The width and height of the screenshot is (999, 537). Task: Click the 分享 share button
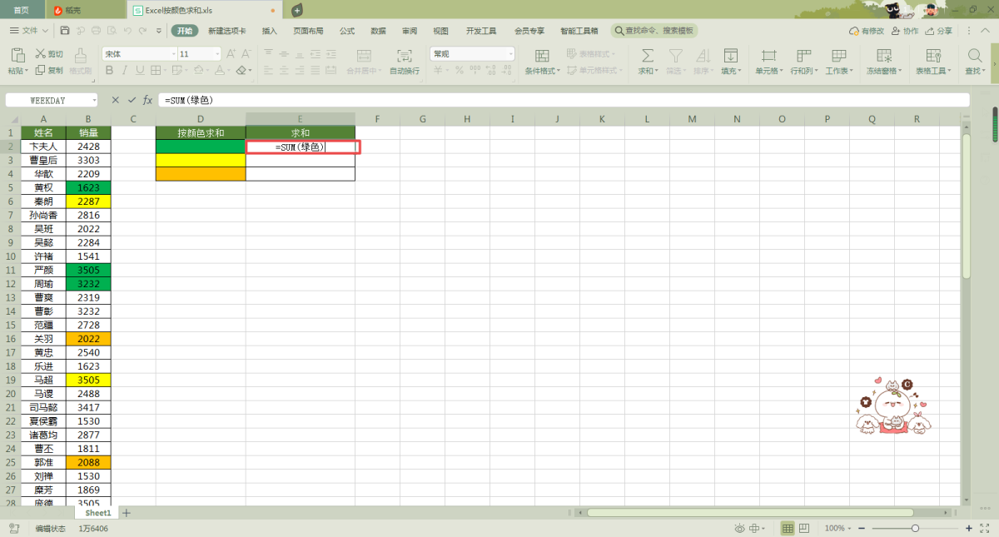tap(938, 31)
